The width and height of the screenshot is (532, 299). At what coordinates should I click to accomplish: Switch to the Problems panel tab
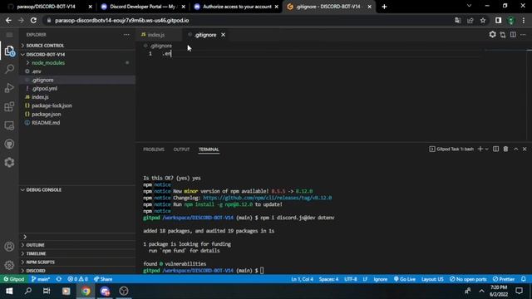154,149
